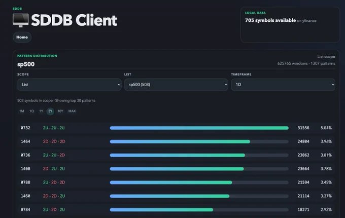Switch to the 10Y range
The height and width of the screenshot is (218, 345).
(60, 111)
